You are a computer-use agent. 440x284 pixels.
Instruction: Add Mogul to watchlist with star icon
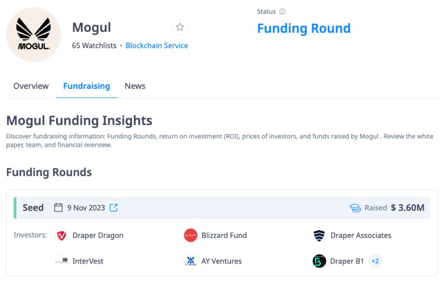click(x=180, y=27)
